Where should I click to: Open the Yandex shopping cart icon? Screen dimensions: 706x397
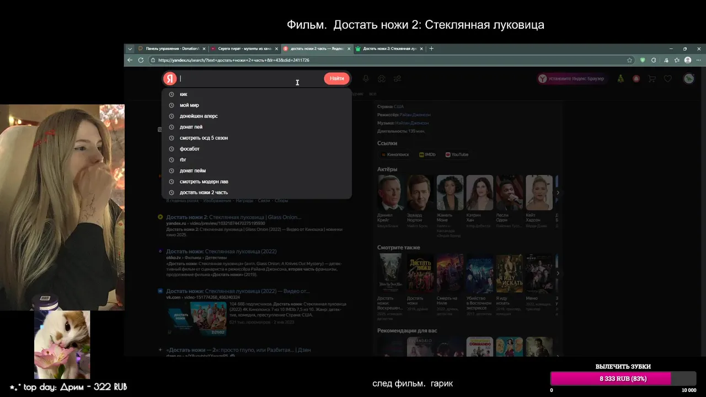(x=652, y=79)
